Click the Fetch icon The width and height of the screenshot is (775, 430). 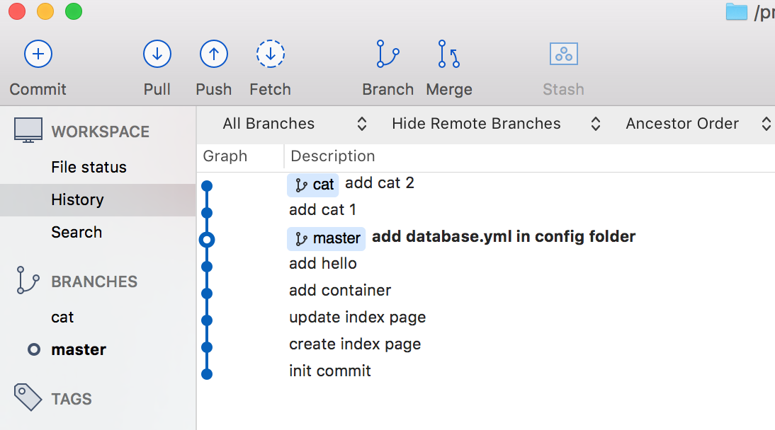tap(270, 54)
